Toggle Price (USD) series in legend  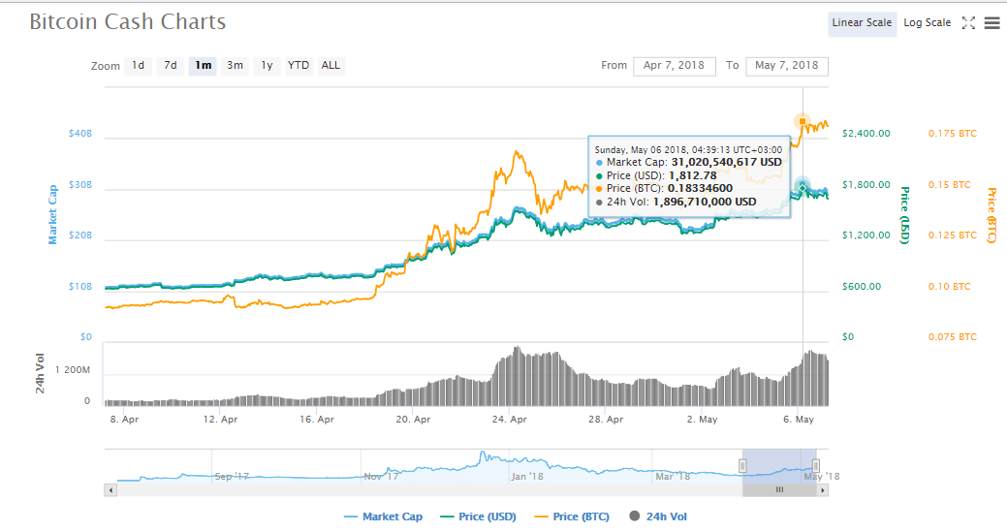pyautogui.click(x=478, y=516)
